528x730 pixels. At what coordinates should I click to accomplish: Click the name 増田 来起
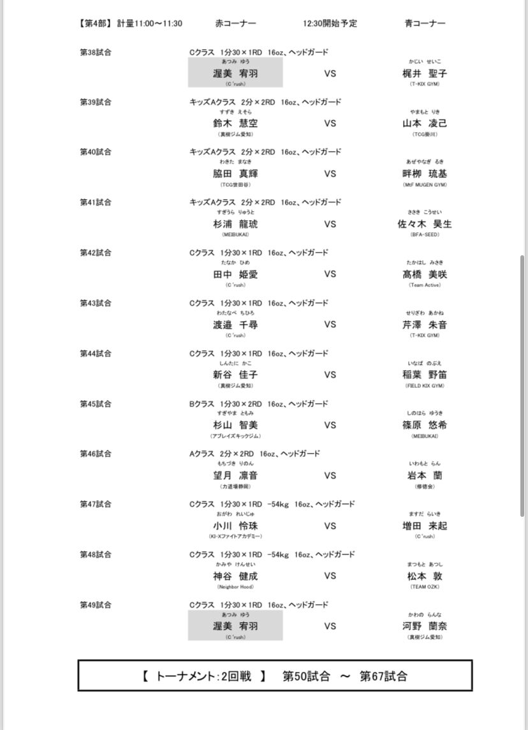point(425,526)
